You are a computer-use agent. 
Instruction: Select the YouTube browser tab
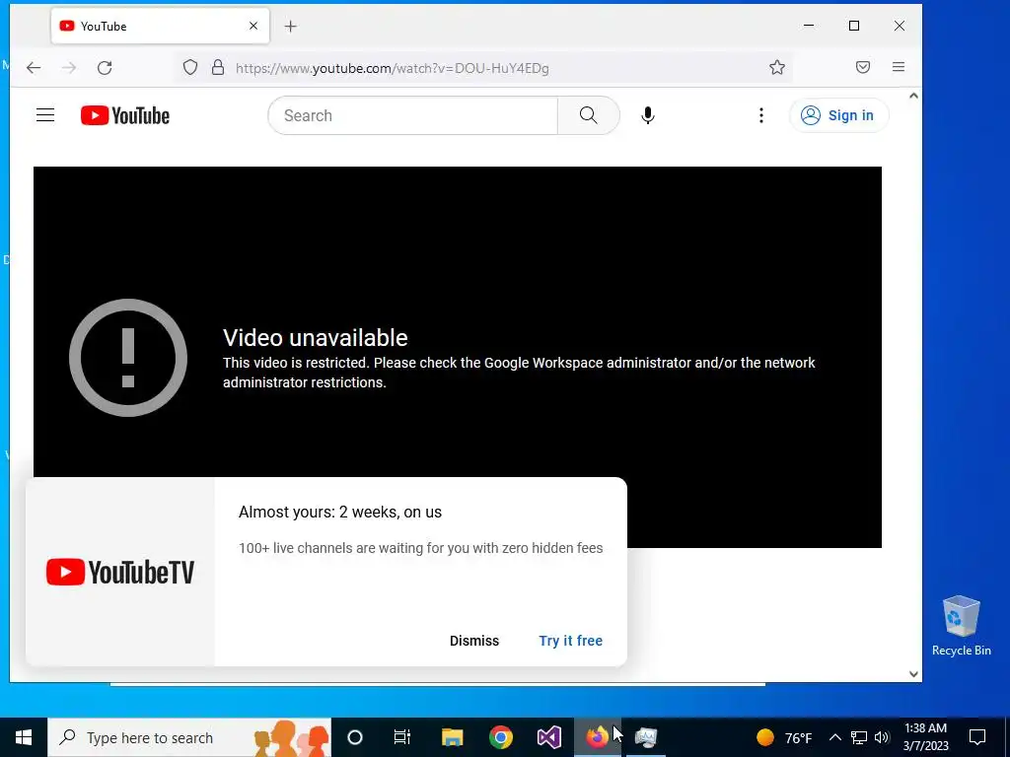point(160,26)
